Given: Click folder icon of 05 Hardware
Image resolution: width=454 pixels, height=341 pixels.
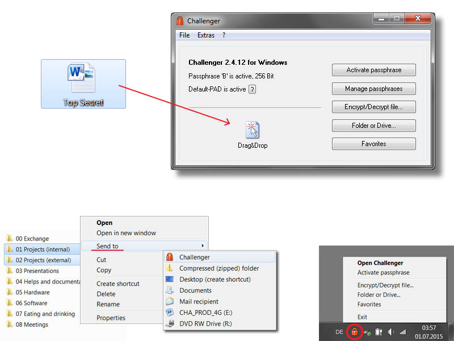Looking at the screenshot, I should coord(10,292).
